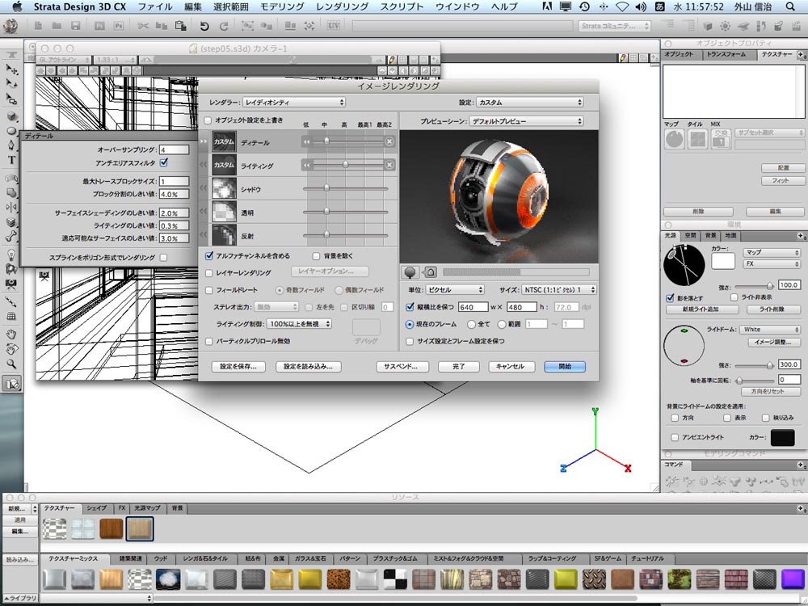Open the モデリング menu

pos(281,6)
